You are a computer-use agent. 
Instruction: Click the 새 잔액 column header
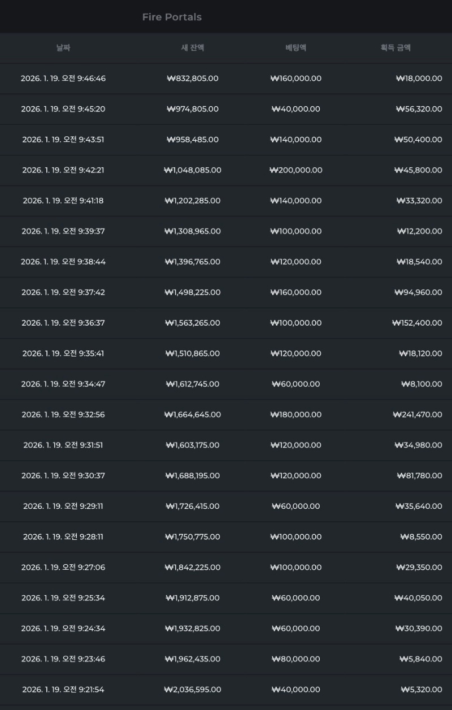(192, 48)
